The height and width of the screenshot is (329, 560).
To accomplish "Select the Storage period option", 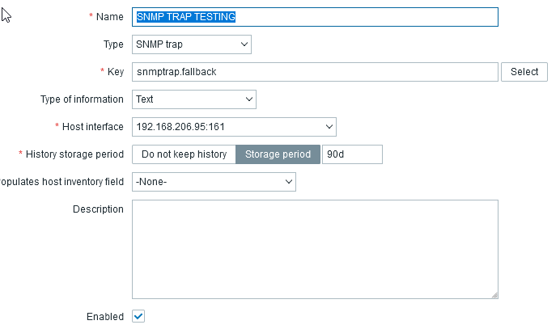I will tap(278, 154).
